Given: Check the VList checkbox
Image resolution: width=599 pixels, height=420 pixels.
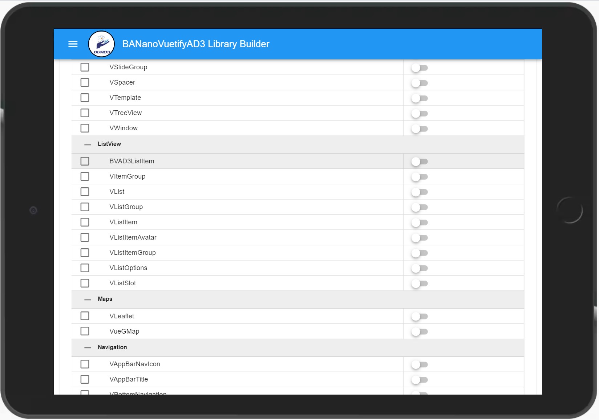Looking at the screenshot, I should (85, 191).
